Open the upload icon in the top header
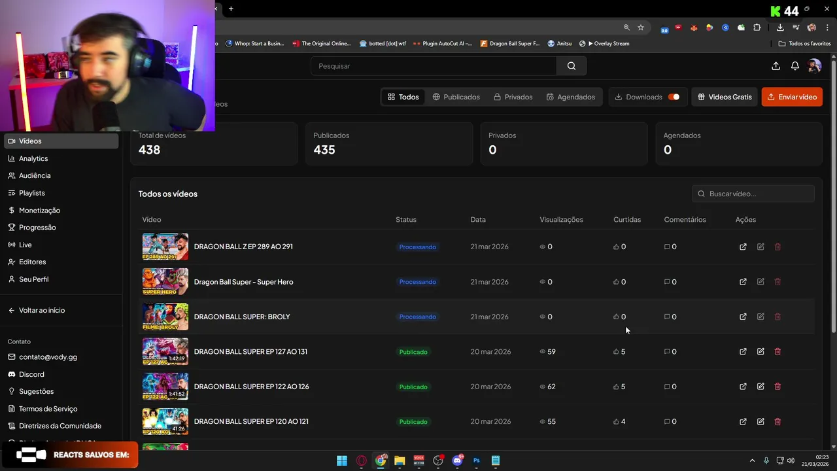The image size is (837, 471). 776,66
